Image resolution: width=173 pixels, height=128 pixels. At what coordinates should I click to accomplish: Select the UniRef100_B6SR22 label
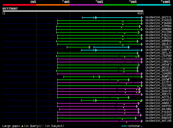pyautogui.click(x=158, y=71)
